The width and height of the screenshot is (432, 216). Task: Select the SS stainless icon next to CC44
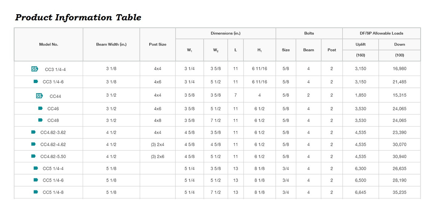click(39, 96)
